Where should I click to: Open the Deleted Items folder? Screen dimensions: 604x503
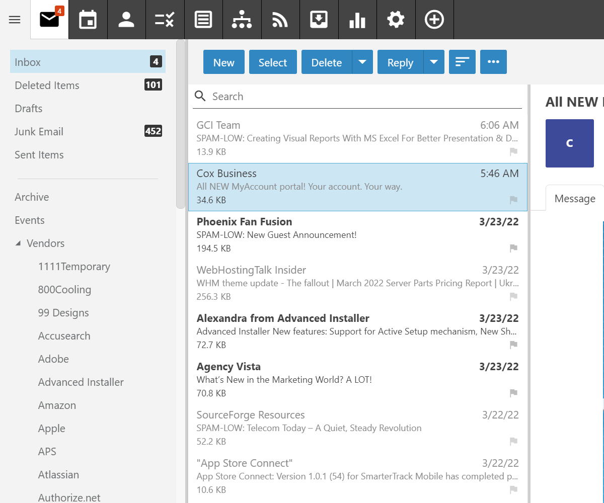(88, 85)
